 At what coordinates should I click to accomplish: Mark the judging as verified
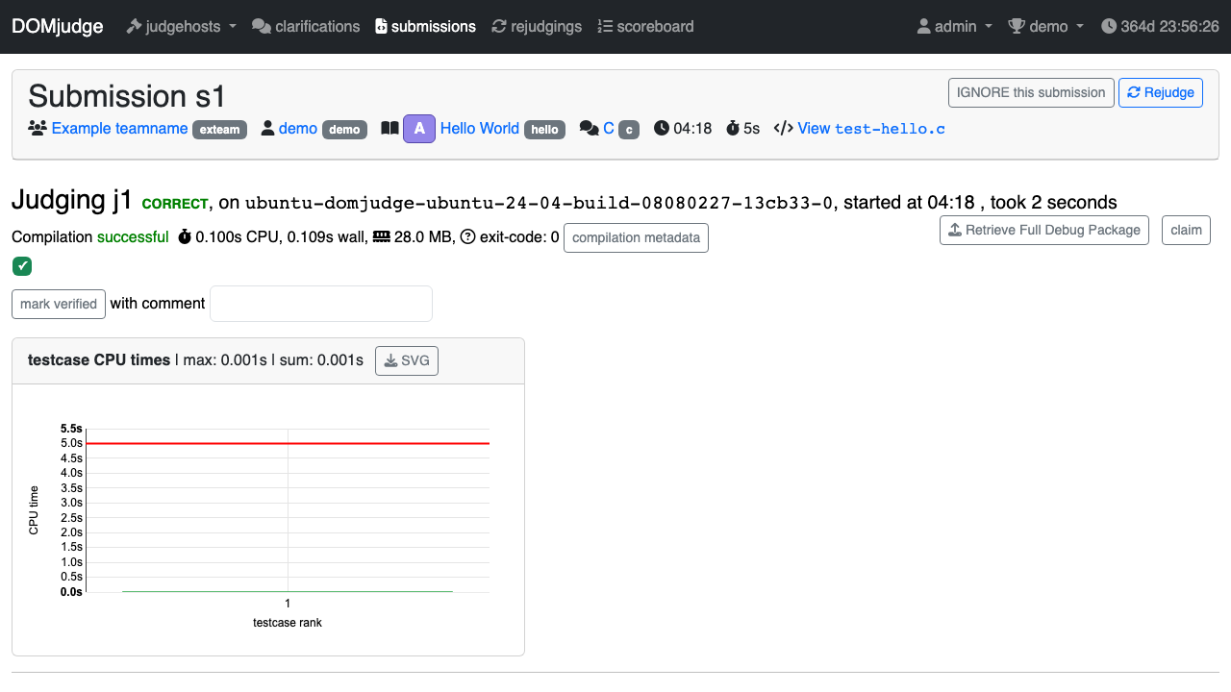pos(59,304)
